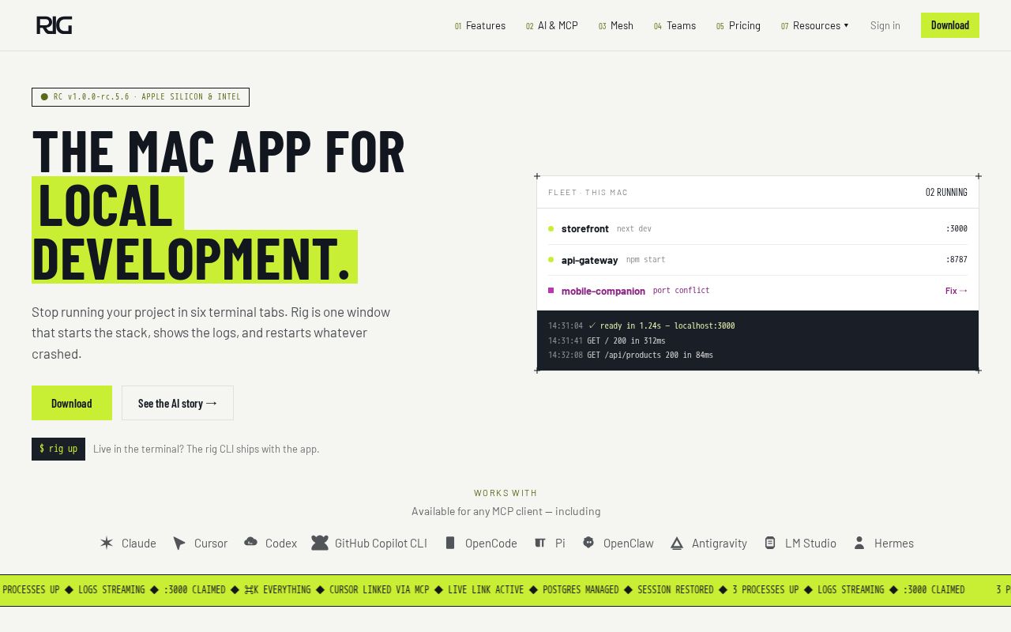This screenshot has height=632, width=1011.
Task: Click the hero Download button
Action: click(72, 403)
